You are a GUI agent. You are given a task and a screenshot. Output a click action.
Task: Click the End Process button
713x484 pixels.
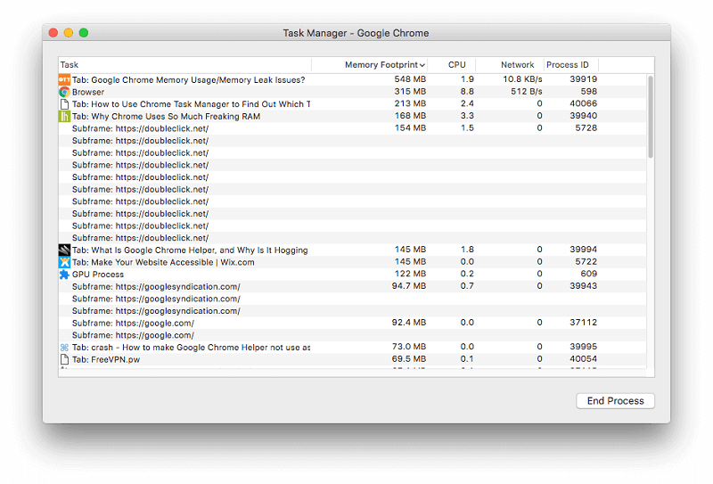[x=615, y=401]
